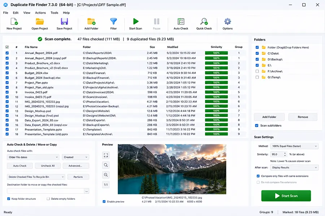Click the E:\ folder icon
The height and width of the screenshot is (216, 325).
coord(264,65)
